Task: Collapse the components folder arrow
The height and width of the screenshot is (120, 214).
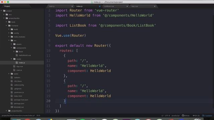Action: click(11, 48)
